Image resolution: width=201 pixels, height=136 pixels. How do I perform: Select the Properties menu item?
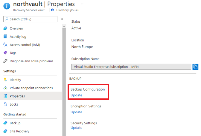31,96
